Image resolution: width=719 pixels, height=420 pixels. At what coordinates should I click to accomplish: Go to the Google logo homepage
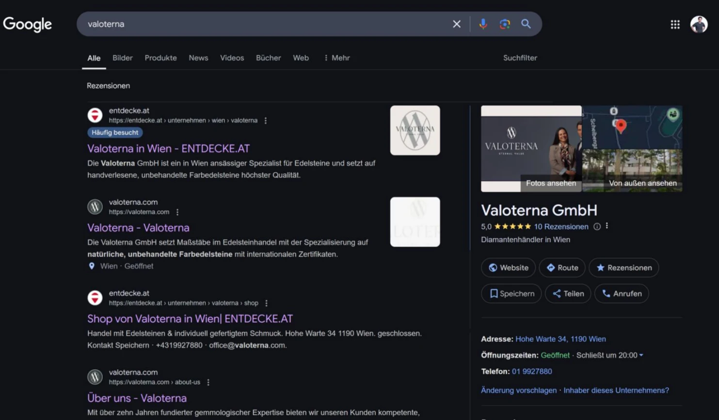click(27, 24)
